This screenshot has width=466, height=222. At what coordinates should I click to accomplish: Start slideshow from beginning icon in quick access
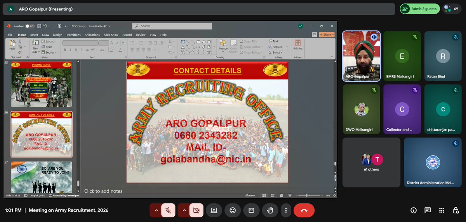coord(60,26)
